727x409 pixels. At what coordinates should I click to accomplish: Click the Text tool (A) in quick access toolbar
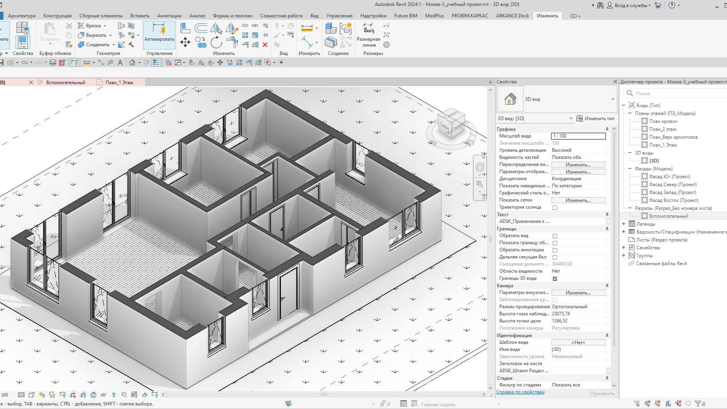121,62
